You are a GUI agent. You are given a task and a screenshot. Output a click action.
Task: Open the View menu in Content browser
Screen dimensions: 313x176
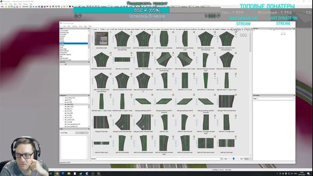pos(69,26)
